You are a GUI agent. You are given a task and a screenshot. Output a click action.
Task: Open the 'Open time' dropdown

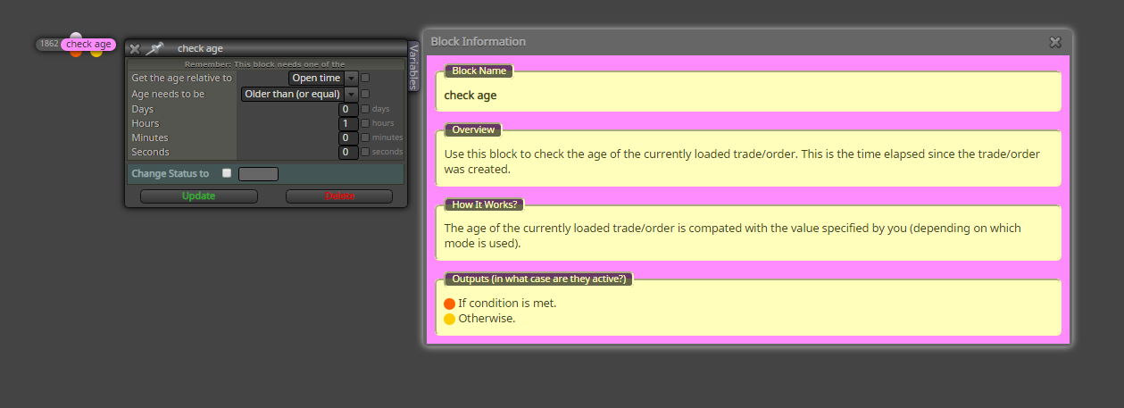click(x=323, y=79)
